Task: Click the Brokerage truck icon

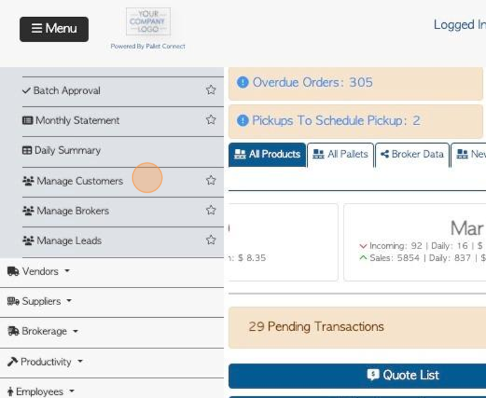Action: click(13, 331)
